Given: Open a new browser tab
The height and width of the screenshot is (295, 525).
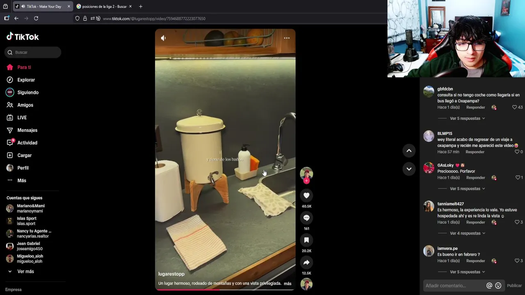Looking at the screenshot, I should [x=141, y=7].
